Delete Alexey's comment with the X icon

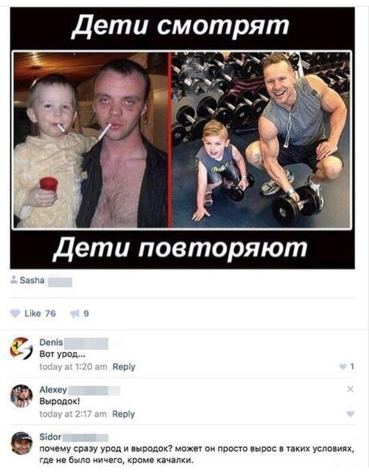[x=350, y=389]
